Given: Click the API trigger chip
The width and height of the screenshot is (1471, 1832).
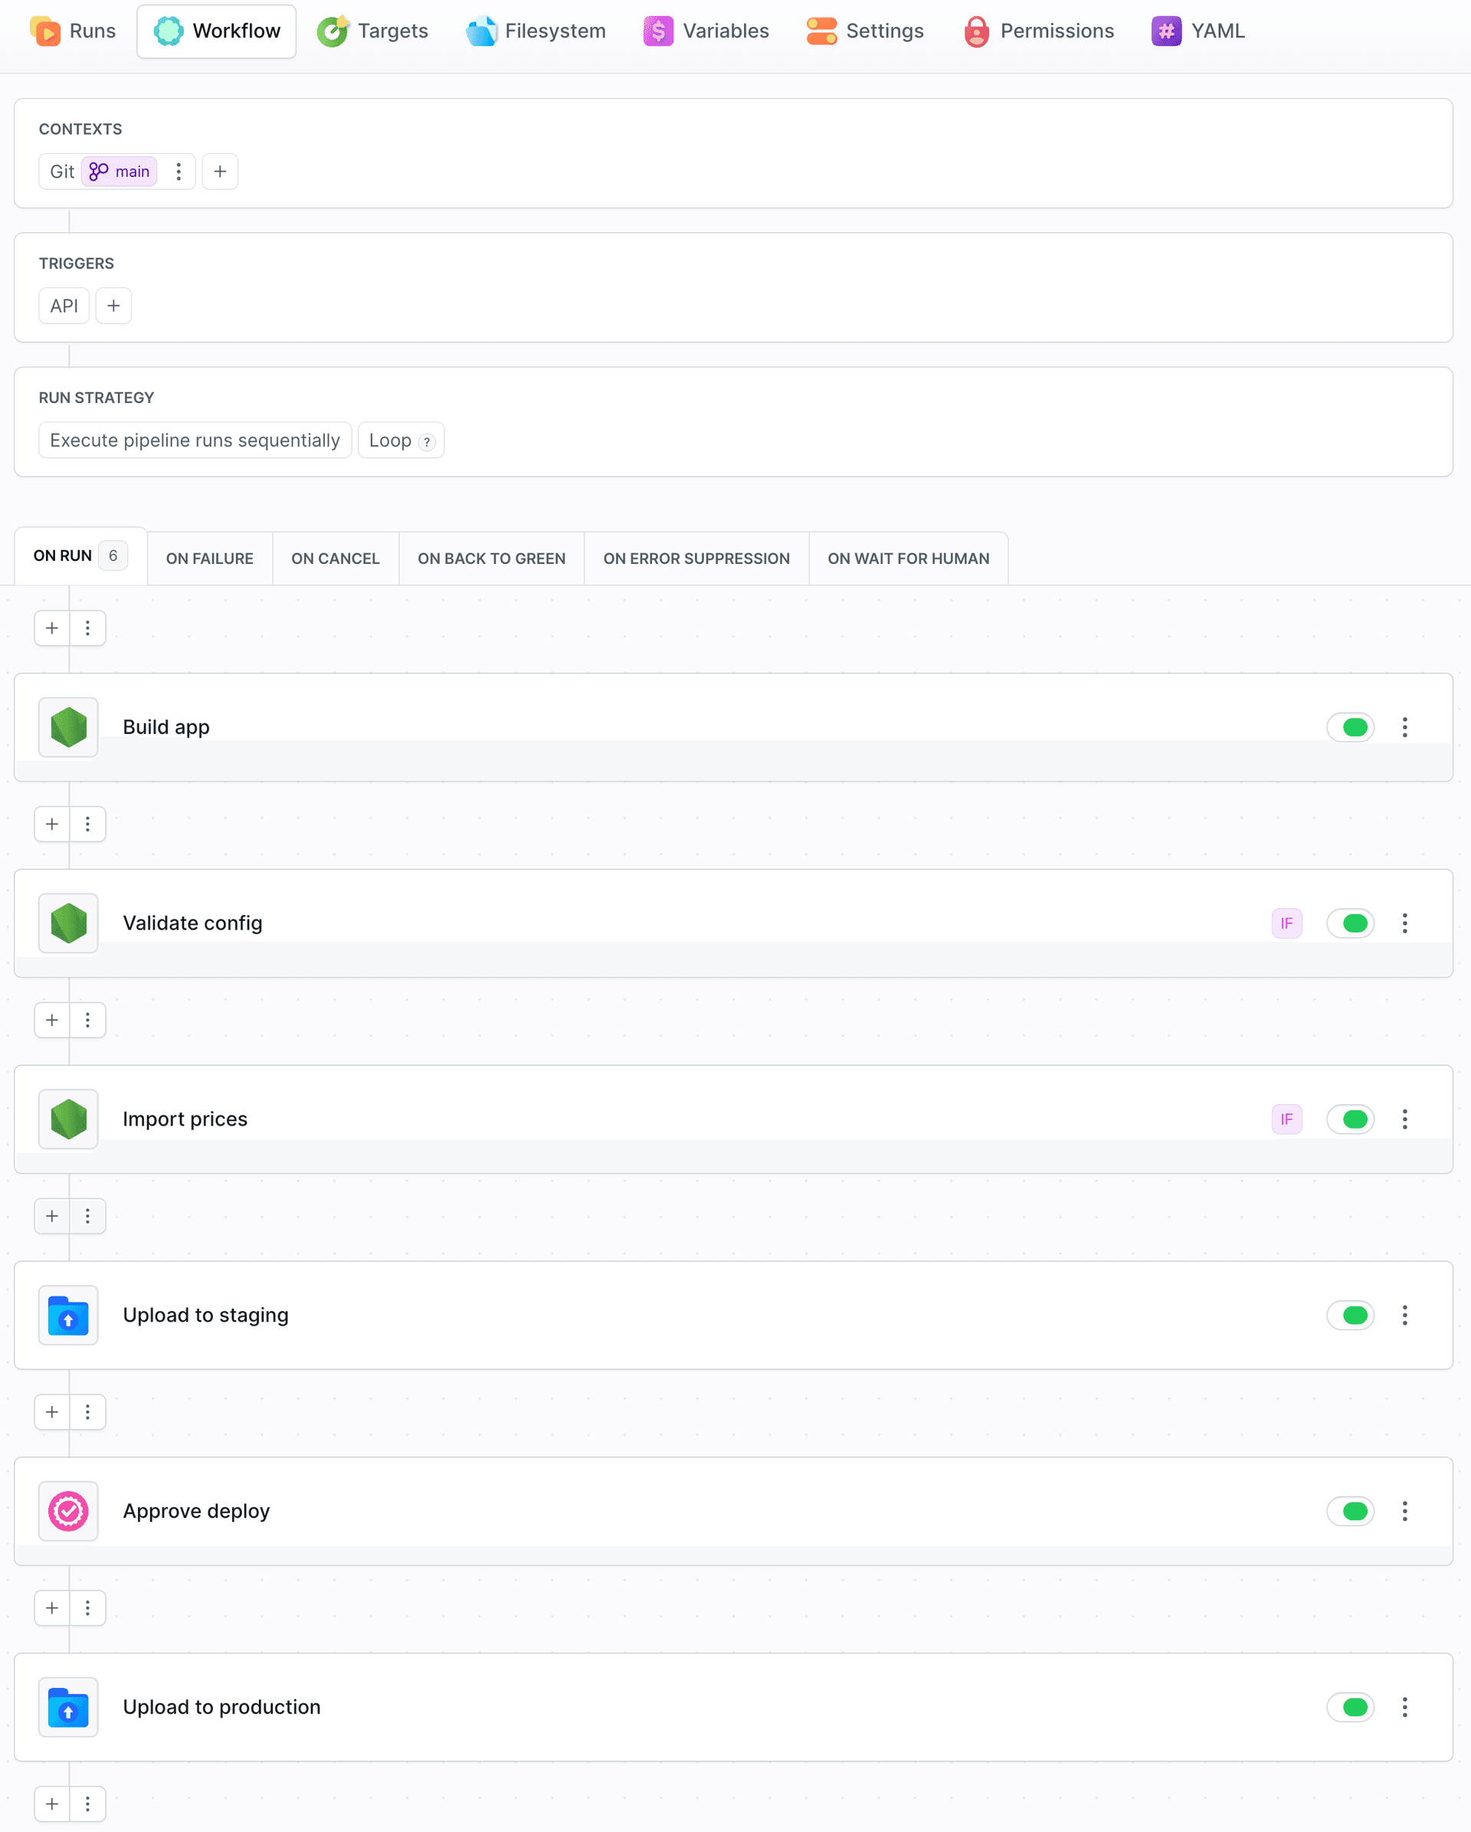Looking at the screenshot, I should click(x=64, y=306).
